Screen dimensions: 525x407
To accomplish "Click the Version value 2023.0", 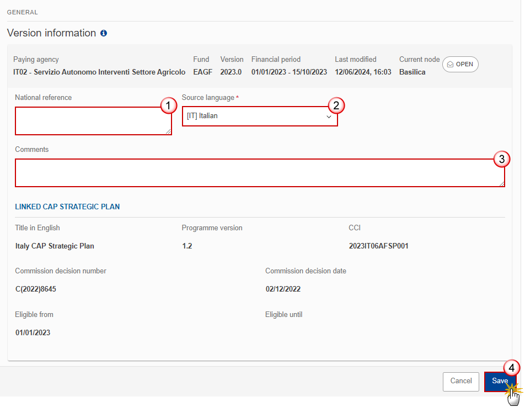I will 231,72.
